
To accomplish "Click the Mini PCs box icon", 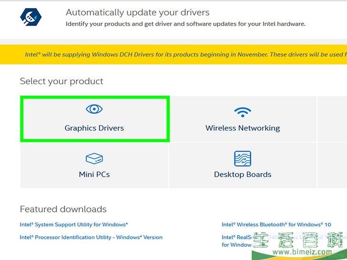I will pyautogui.click(x=94, y=159).
